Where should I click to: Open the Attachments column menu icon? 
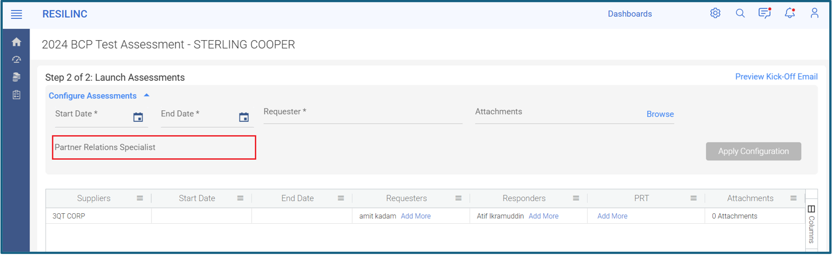(794, 198)
